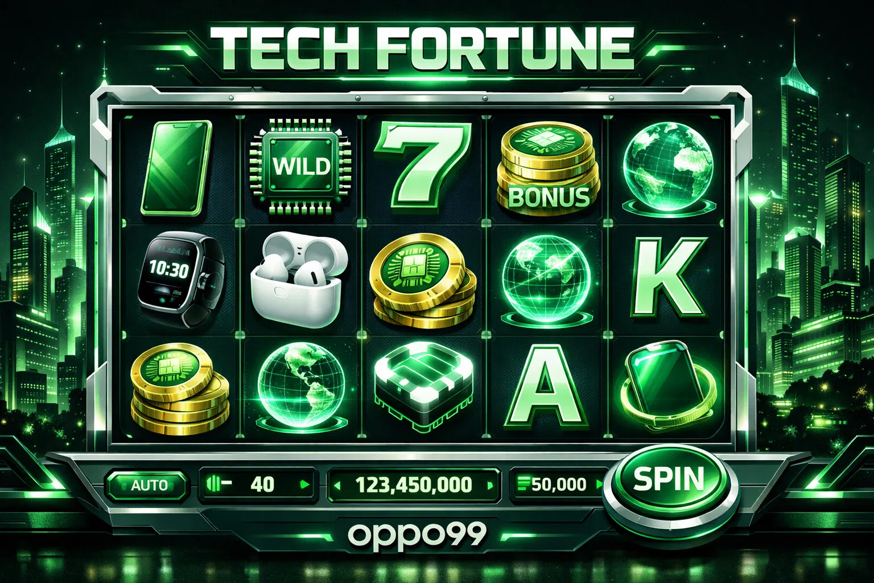Click the TECH FORTUNE title banner
Image resolution: width=874 pixels, height=583 pixels.
[423, 48]
